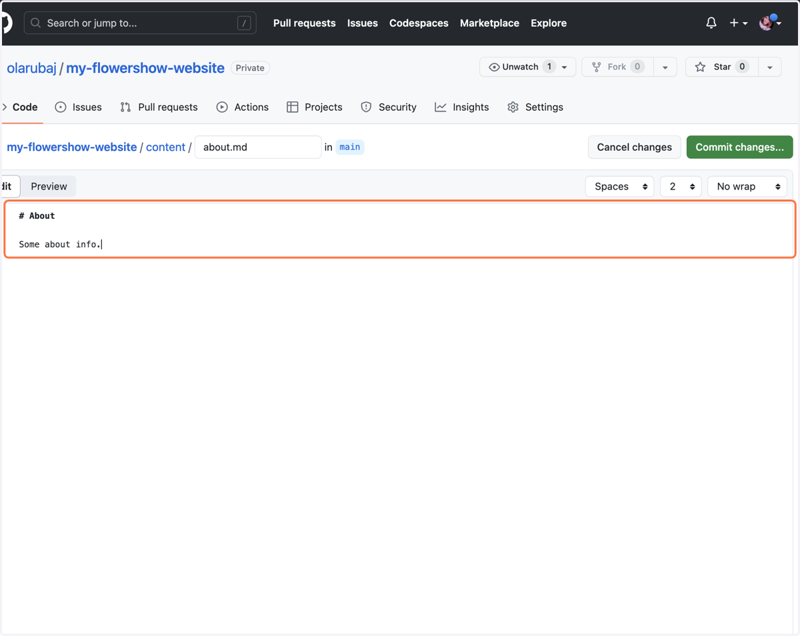Open the Insights tab
This screenshot has height=636, width=800.
pos(461,107)
